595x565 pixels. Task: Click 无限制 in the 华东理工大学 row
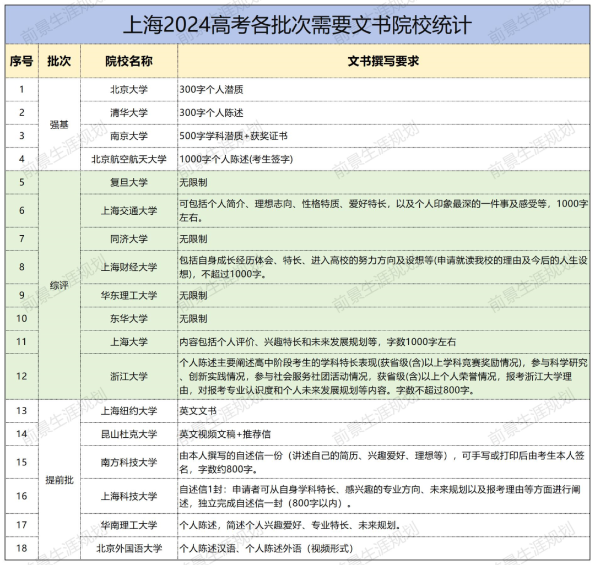point(193,295)
